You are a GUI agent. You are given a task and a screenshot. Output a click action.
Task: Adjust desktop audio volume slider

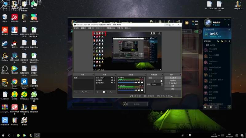pos(127,82)
